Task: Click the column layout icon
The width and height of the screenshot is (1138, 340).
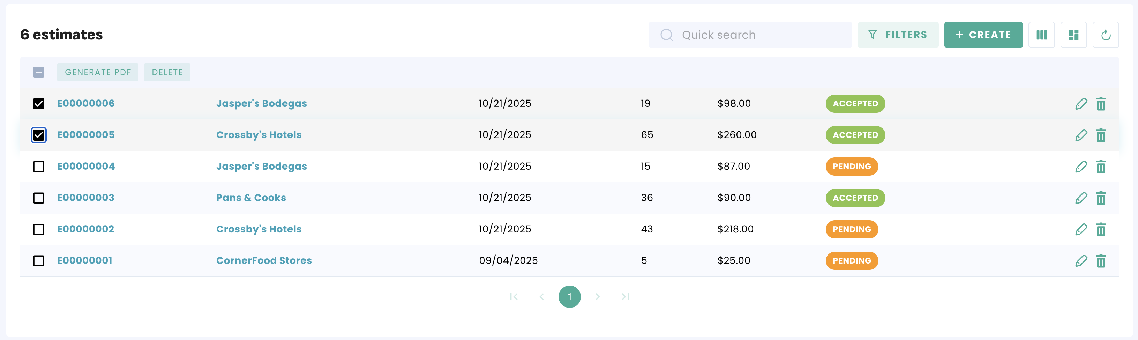Action: click(x=1041, y=35)
